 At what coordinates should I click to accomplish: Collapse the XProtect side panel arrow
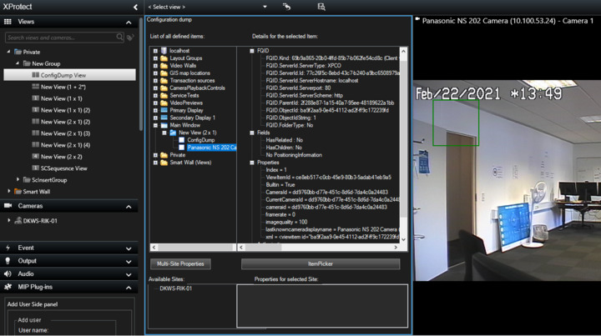point(135,7)
